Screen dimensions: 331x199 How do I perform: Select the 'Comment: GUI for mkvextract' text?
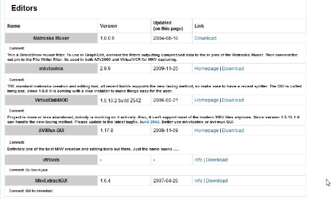click(x=31, y=191)
